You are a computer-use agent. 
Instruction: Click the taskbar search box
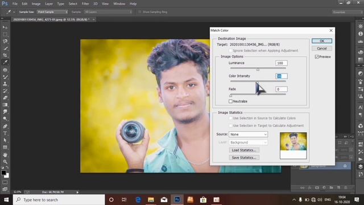coord(59,200)
